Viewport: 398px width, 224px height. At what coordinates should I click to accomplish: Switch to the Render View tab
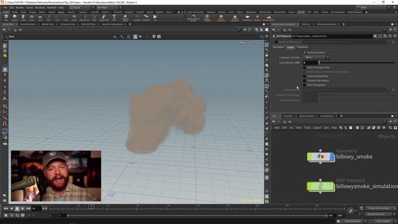[x=48, y=24]
